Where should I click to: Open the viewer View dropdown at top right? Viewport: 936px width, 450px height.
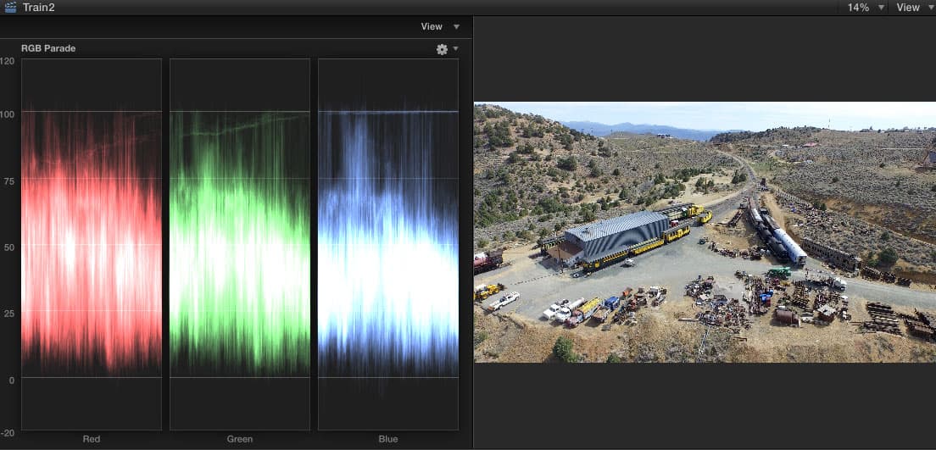[915, 7]
